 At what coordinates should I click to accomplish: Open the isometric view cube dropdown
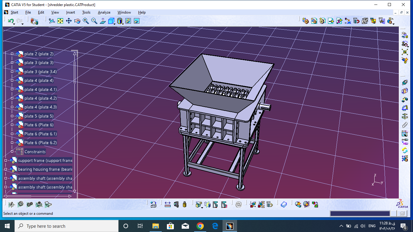115,24
